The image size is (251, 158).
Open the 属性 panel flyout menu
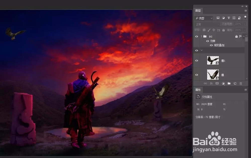tap(246, 90)
